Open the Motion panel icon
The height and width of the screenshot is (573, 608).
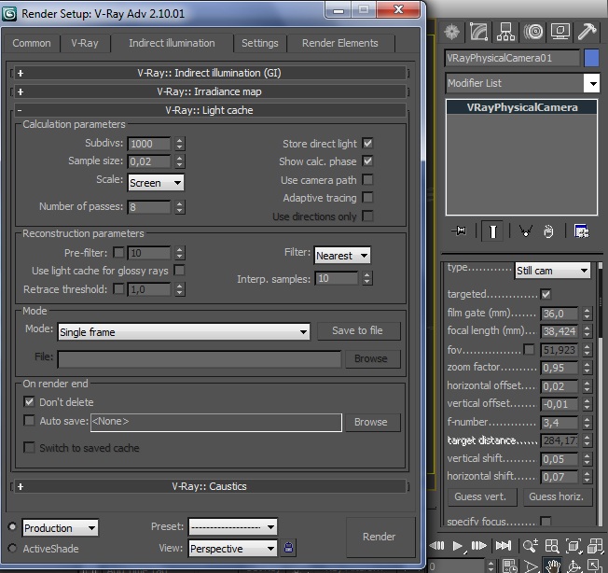coord(533,32)
